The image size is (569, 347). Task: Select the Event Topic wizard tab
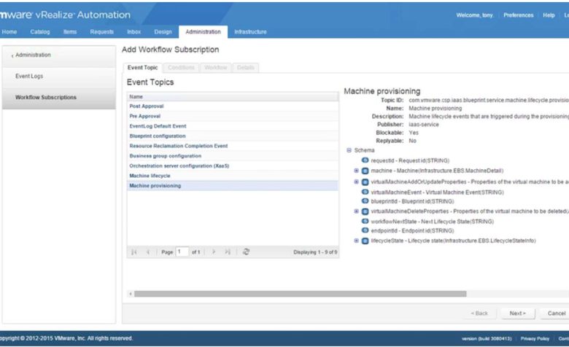coord(142,68)
